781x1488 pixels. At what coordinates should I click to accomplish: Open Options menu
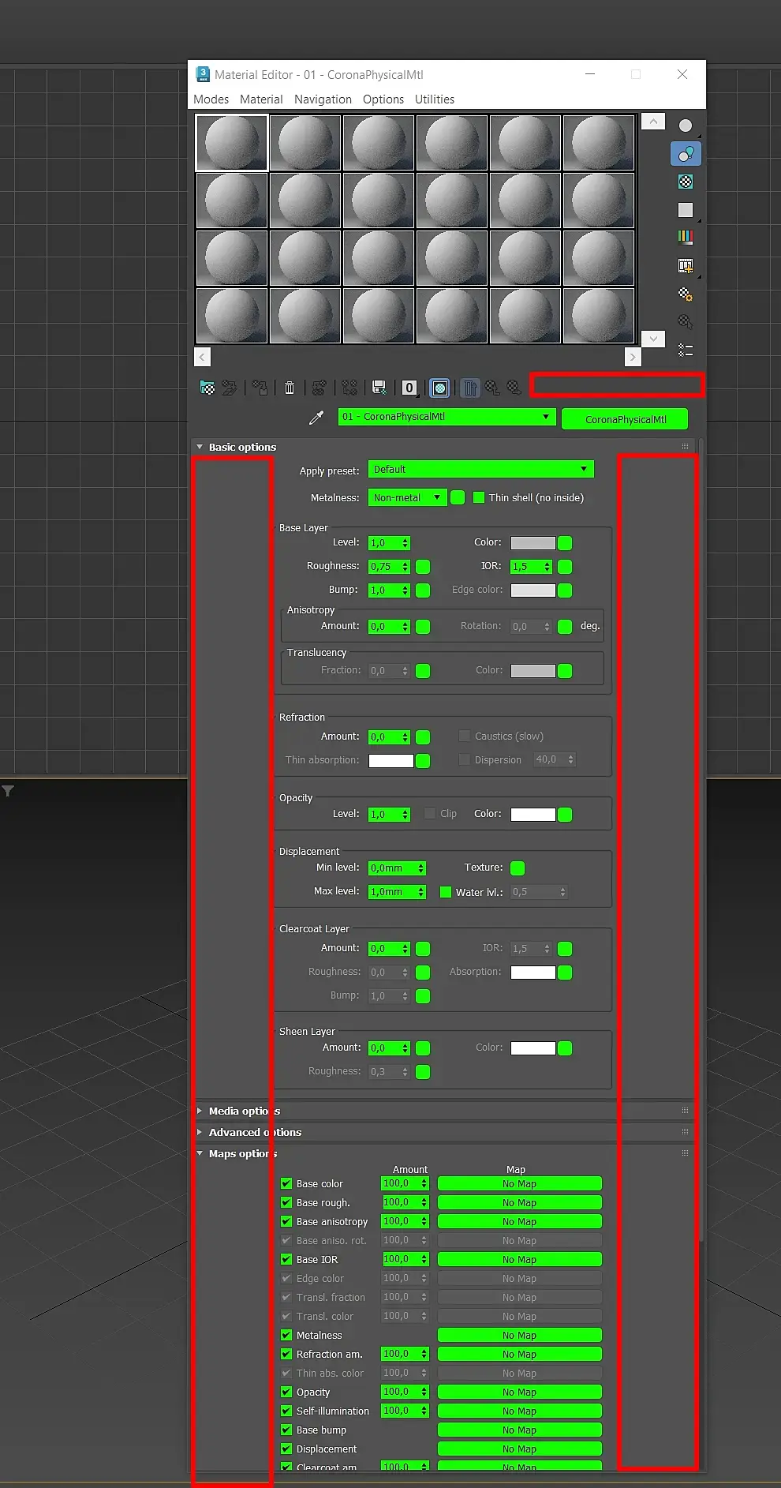(383, 99)
